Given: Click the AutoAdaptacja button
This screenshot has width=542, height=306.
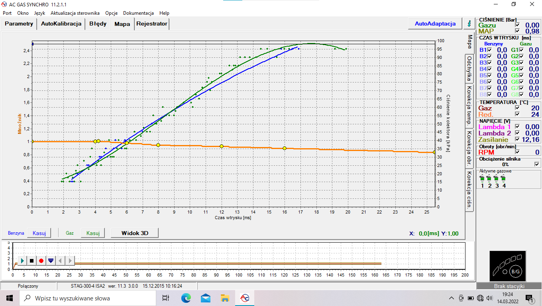Looking at the screenshot, I should click(435, 24).
